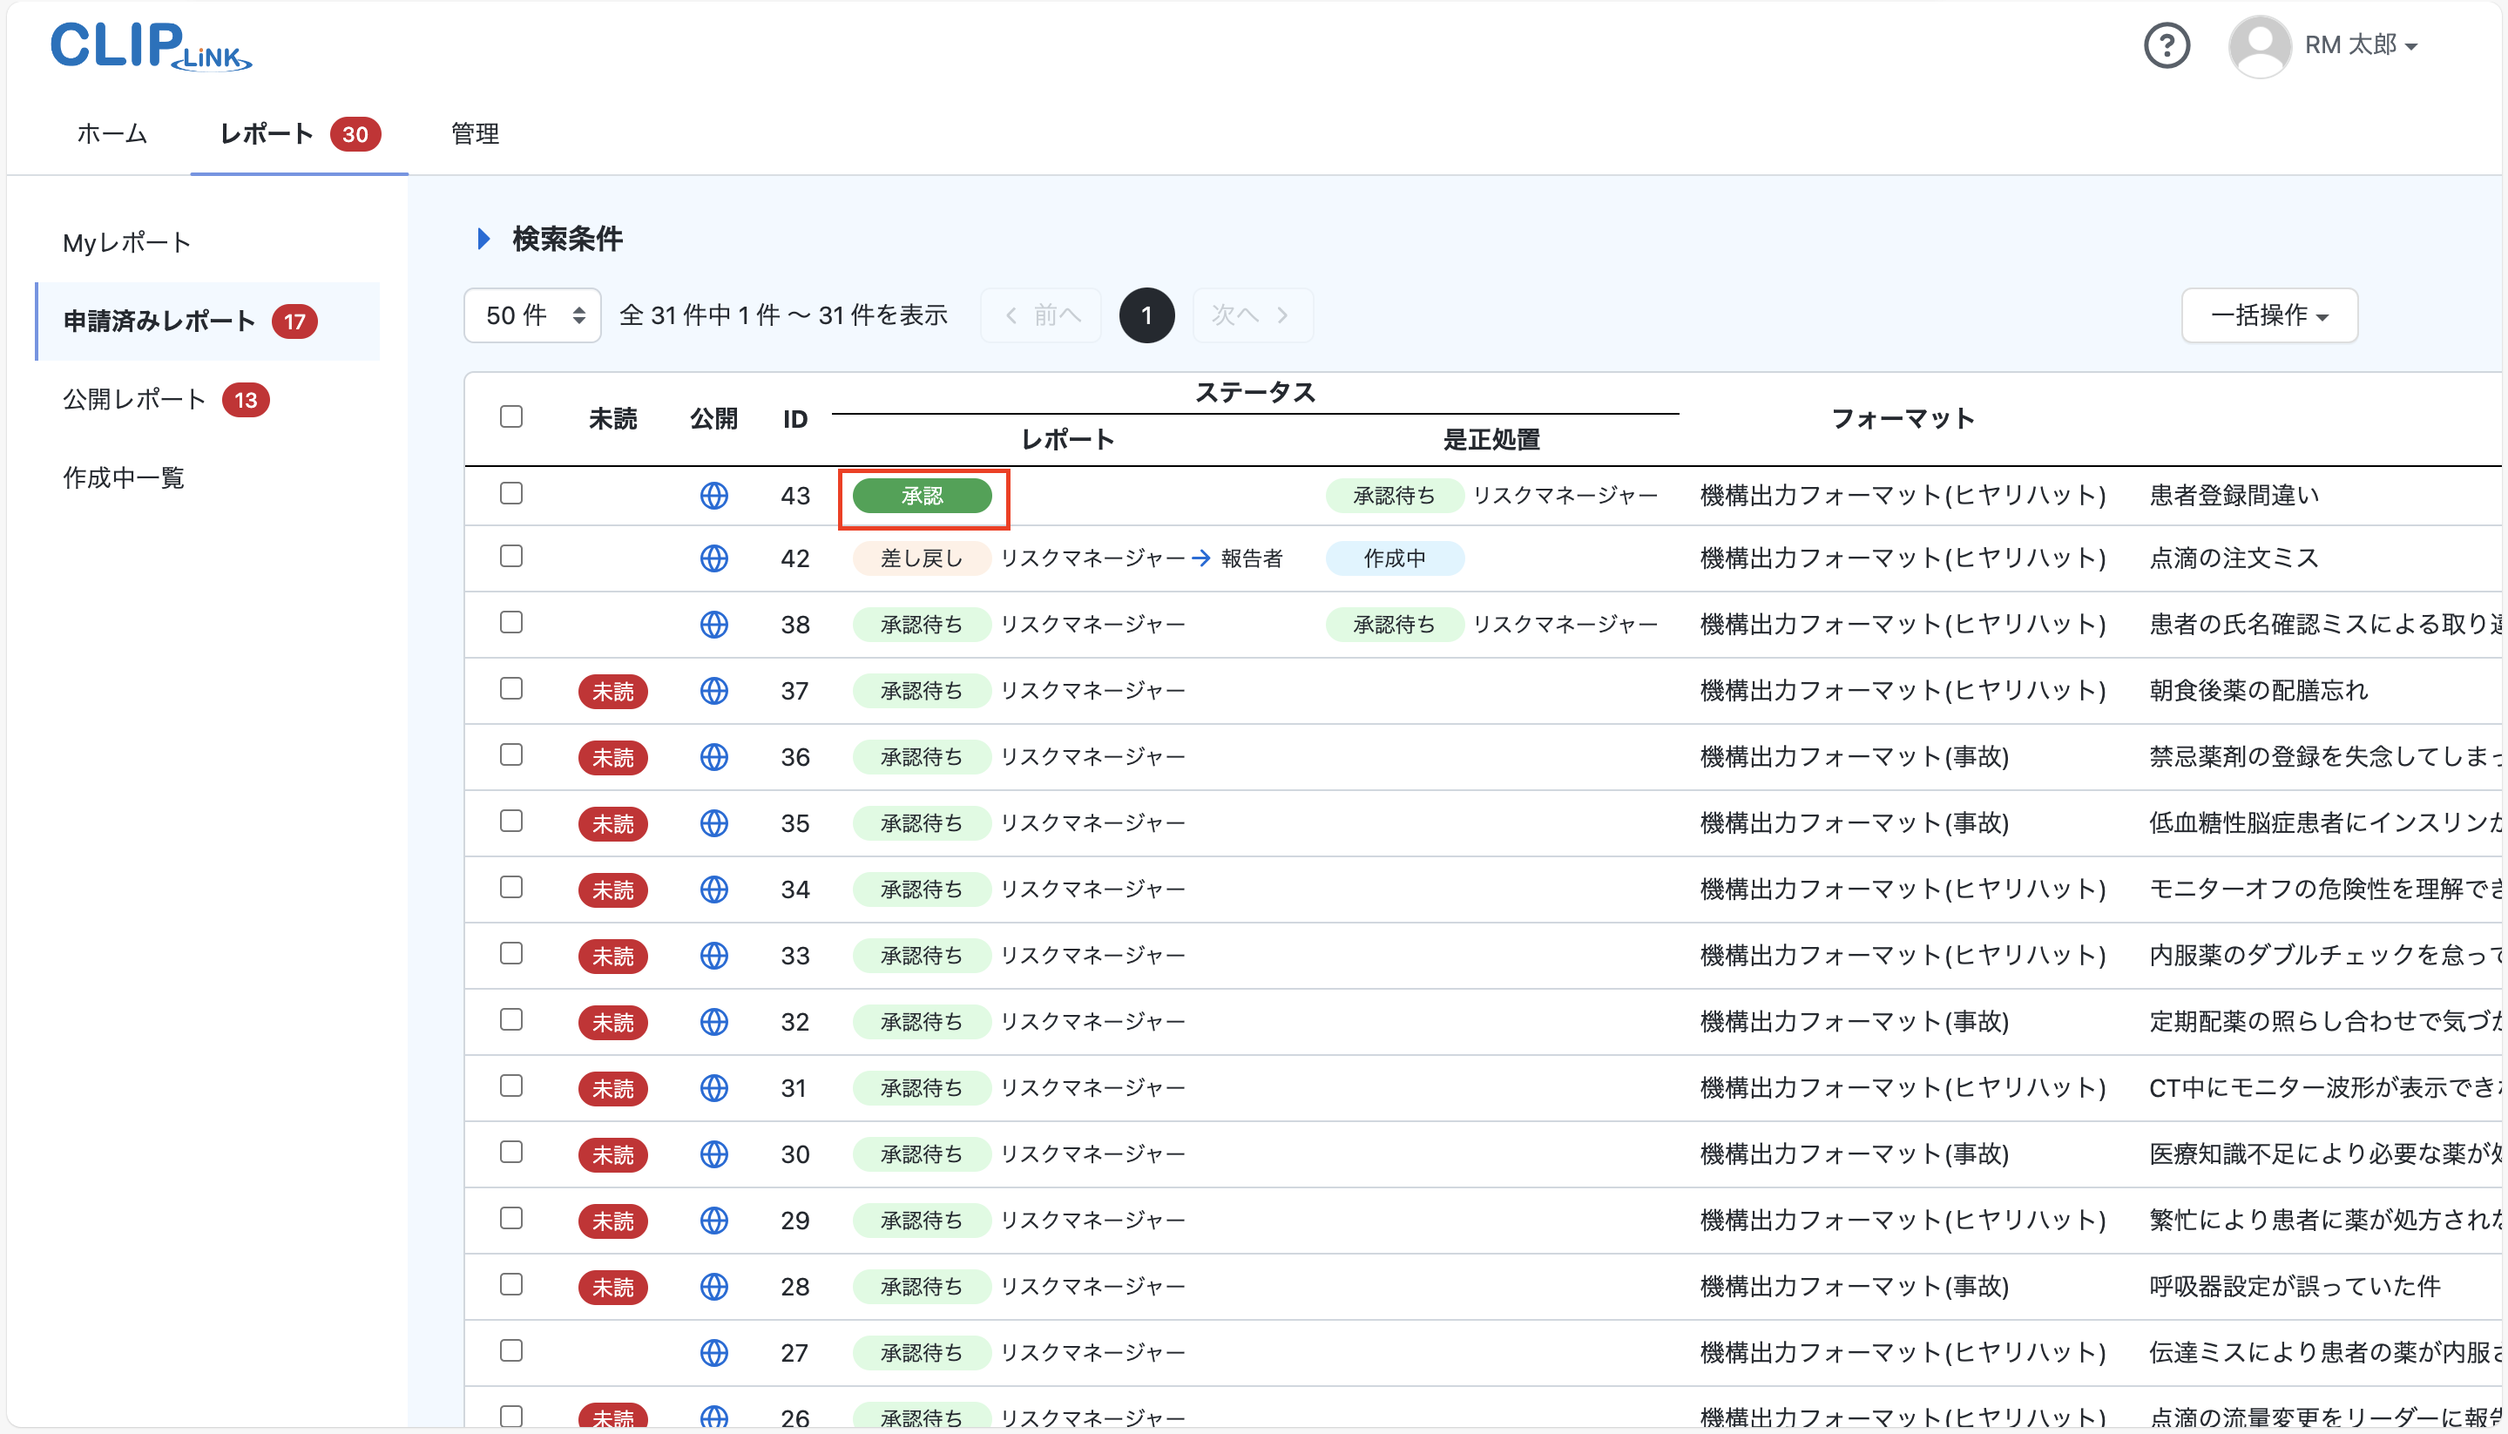The image size is (2508, 1434).
Task: Open the help icon in the top bar
Action: [2167, 44]
